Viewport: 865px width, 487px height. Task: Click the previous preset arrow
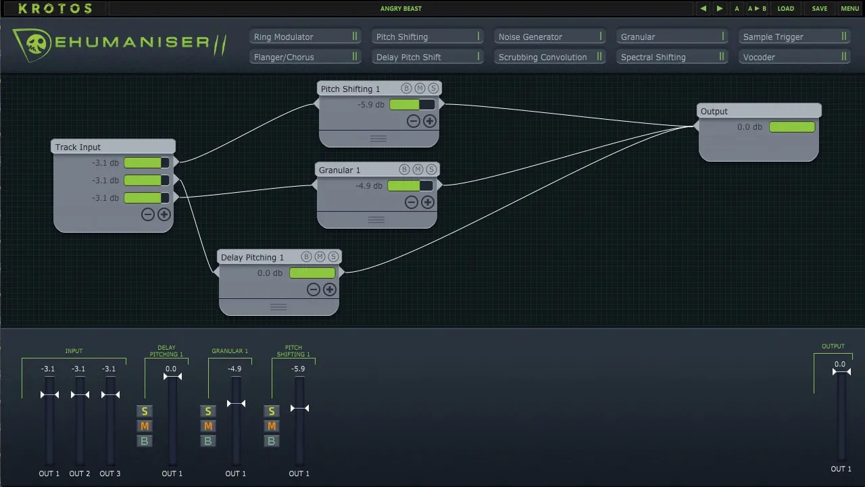point(703,9)
